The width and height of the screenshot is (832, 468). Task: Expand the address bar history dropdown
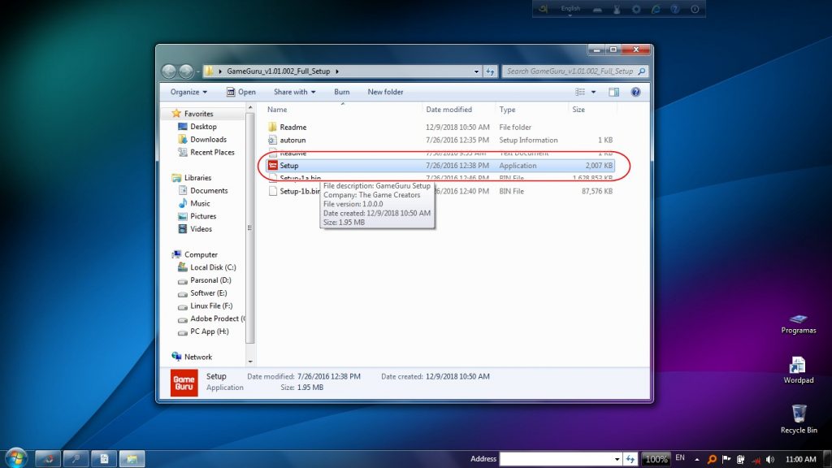coord(476,71)
